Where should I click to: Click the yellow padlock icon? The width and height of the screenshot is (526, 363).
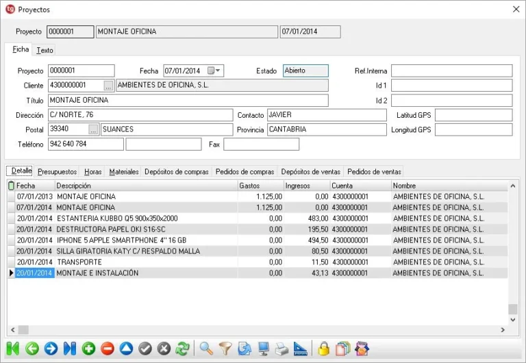click(x=324, y=349)
